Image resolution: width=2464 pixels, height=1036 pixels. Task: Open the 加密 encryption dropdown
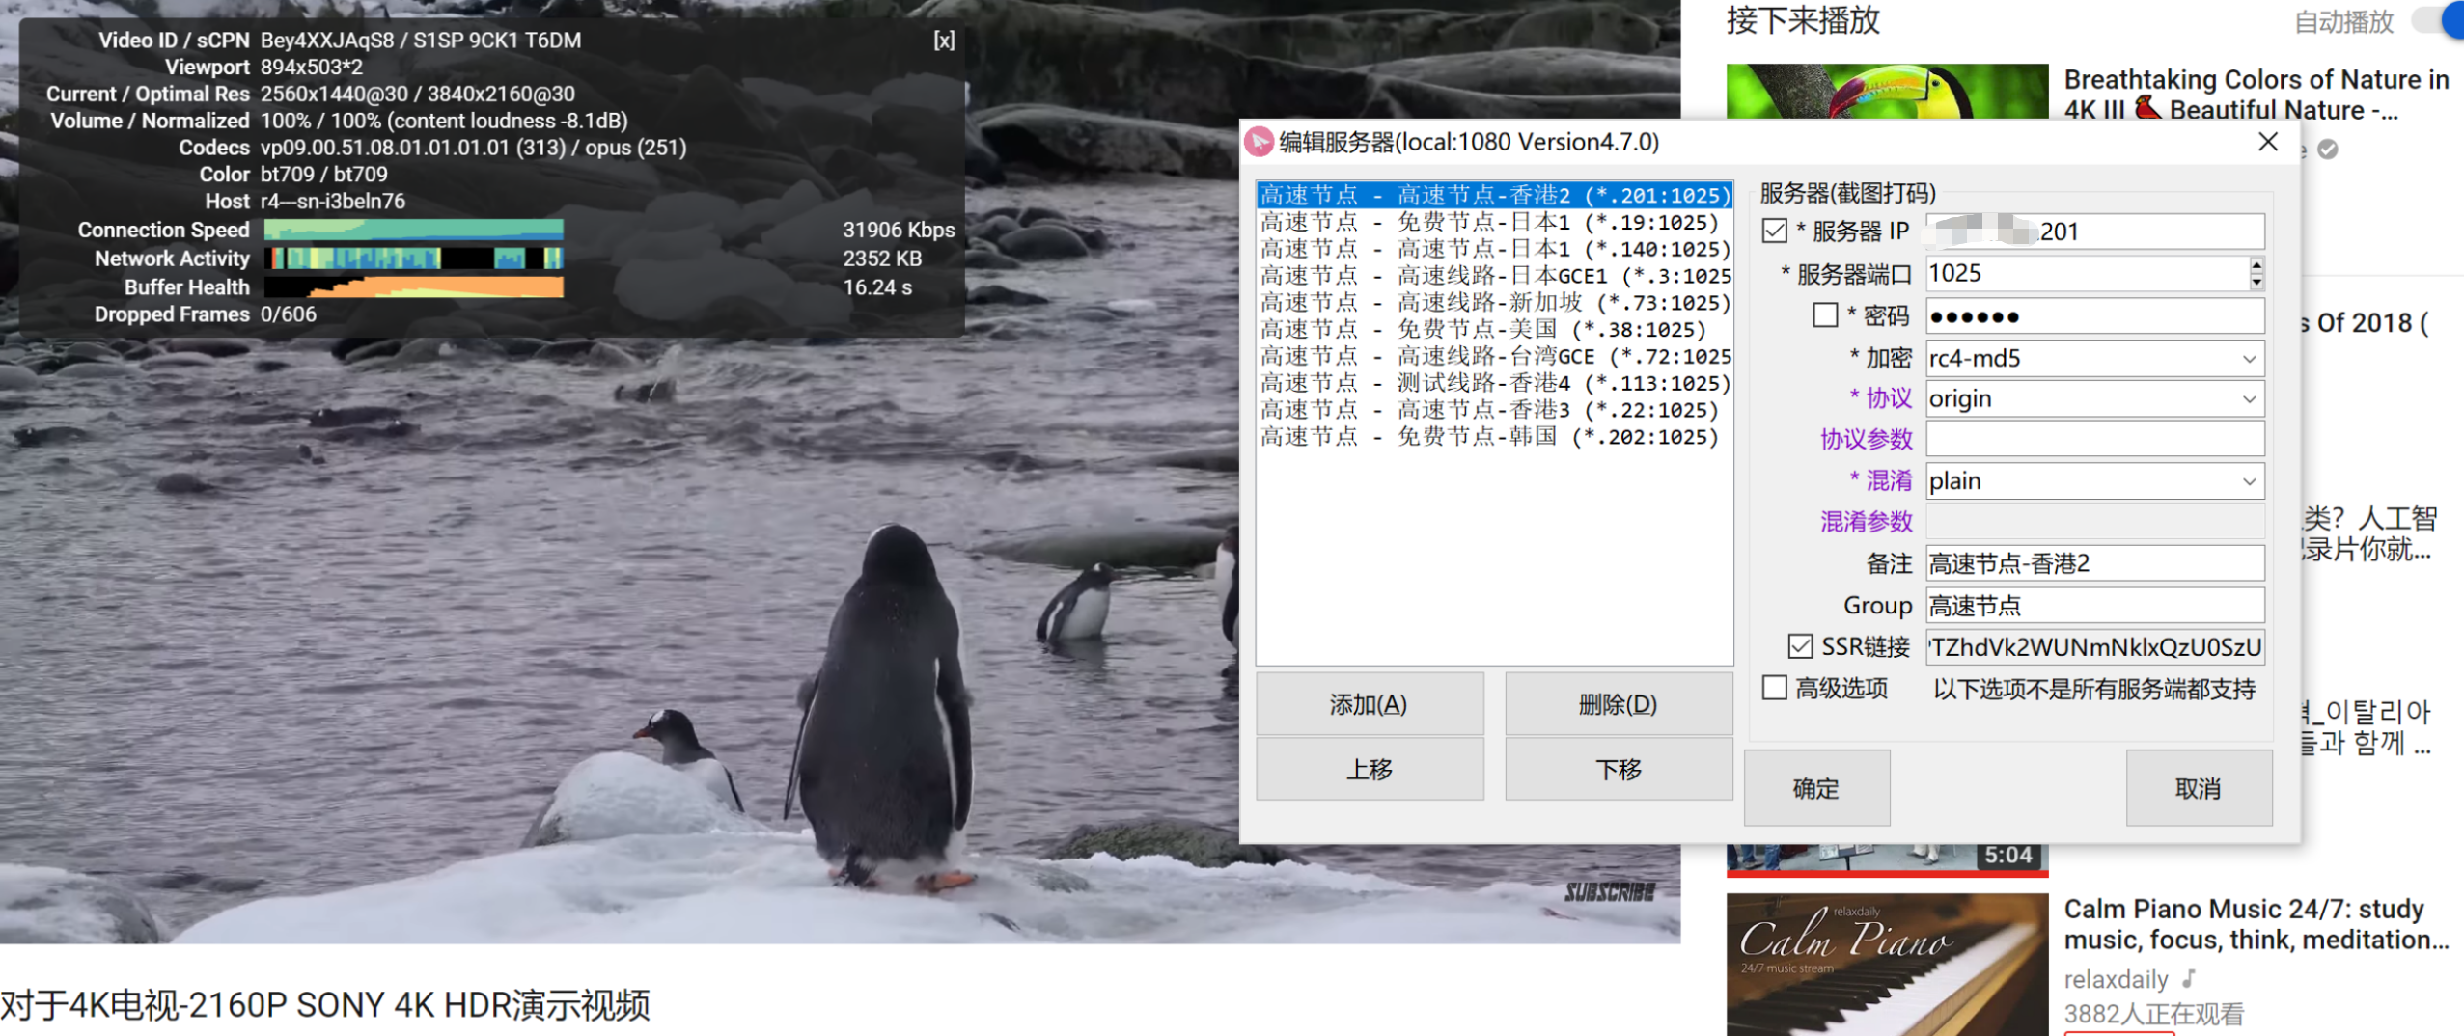2251,358
